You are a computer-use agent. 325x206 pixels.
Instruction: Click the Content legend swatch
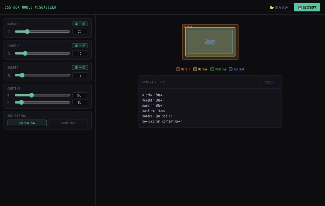230,69
